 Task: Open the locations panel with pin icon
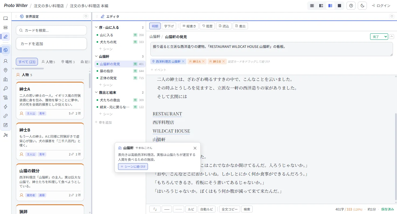pos(6,70)
